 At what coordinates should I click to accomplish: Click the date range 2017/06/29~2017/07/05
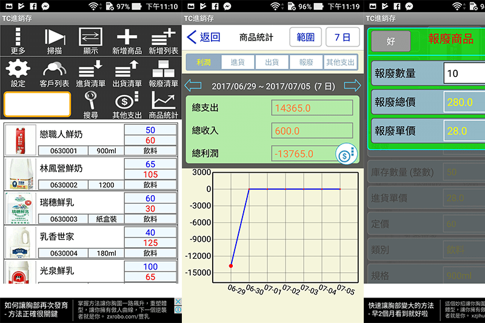click(x=273, y=86)
